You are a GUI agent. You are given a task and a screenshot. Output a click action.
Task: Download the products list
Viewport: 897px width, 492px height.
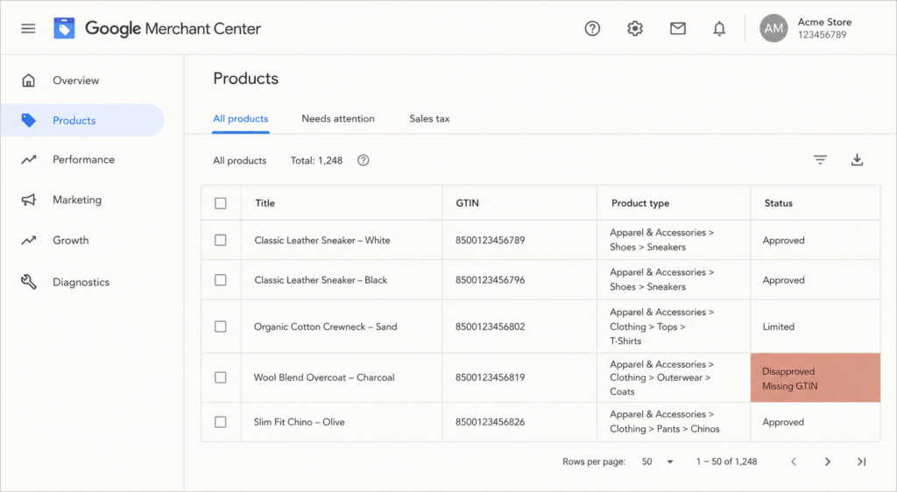857,160
